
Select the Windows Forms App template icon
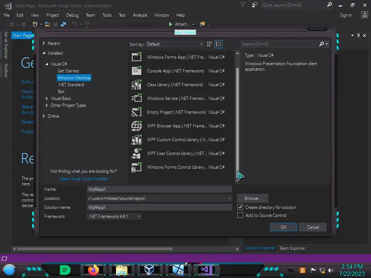(137, 57)
